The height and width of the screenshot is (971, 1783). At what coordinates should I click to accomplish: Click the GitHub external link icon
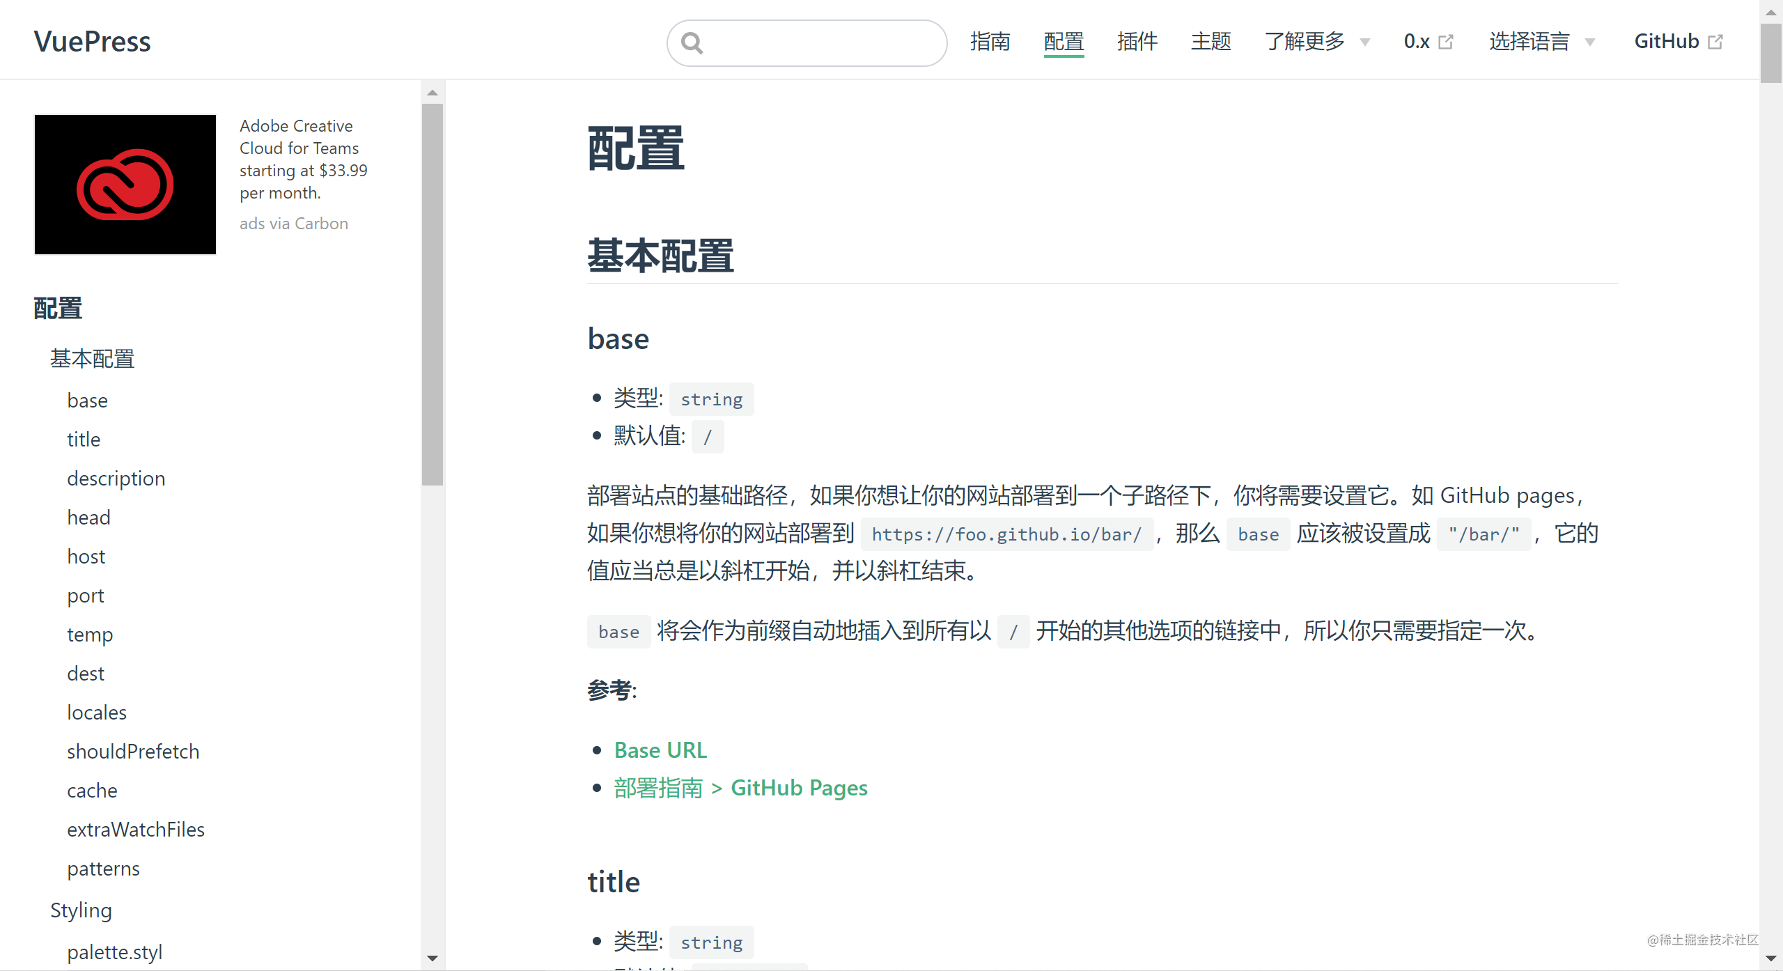(x=1718, y=42)
